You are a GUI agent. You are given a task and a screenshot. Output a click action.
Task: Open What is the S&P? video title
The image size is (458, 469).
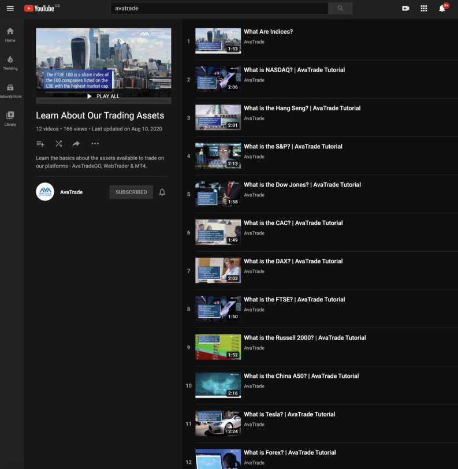tap(293, 147)
